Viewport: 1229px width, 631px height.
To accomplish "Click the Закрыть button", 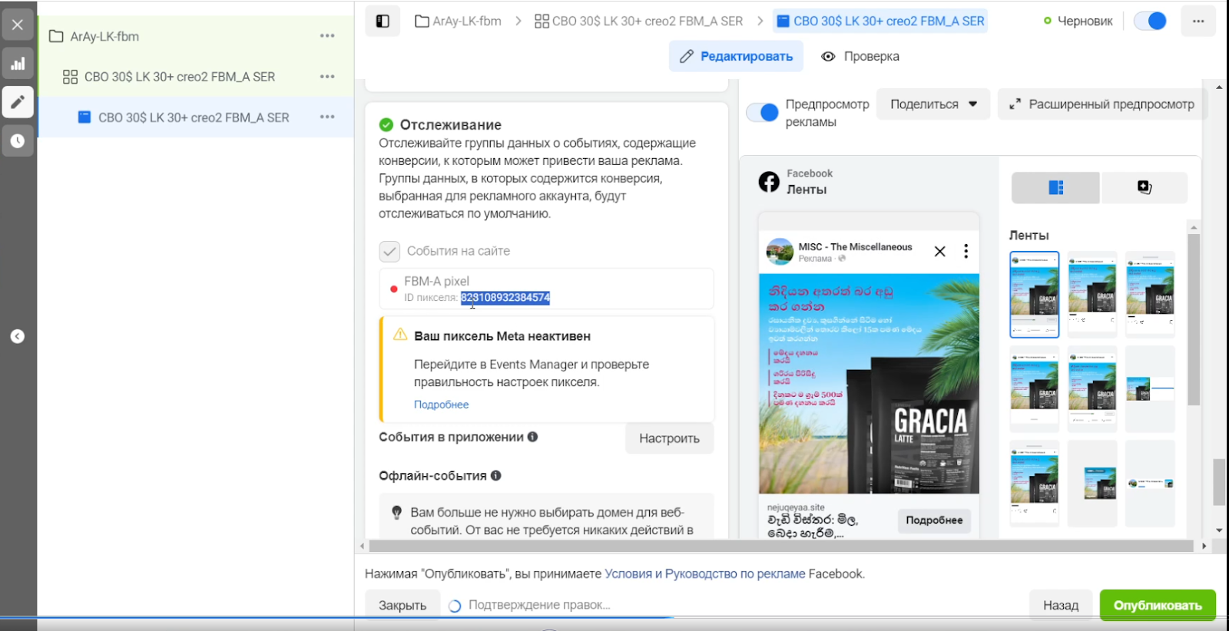I will (402, 605).
